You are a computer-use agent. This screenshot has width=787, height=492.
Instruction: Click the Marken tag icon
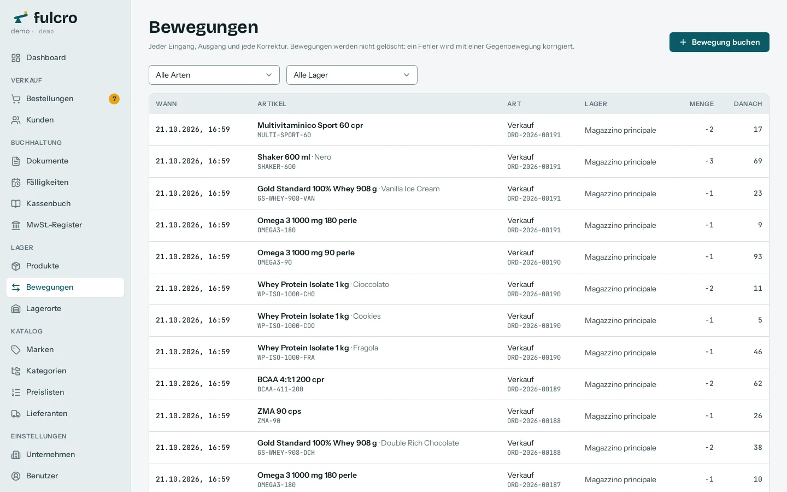click(x=16, y=350)
